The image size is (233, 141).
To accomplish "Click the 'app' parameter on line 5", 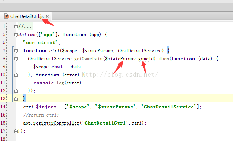I will click(95, 35).
